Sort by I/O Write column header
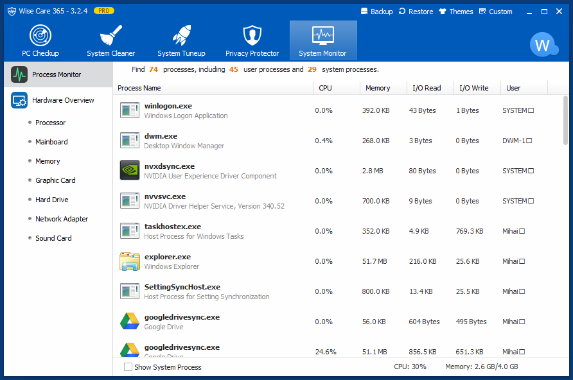 click(x=477, y=88)
